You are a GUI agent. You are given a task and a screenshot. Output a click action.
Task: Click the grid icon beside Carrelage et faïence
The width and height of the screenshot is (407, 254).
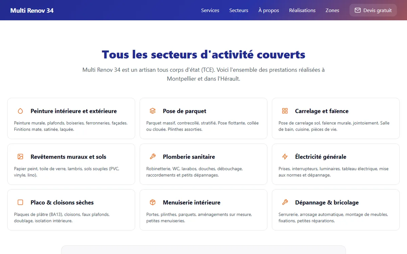tap(285, 111)
